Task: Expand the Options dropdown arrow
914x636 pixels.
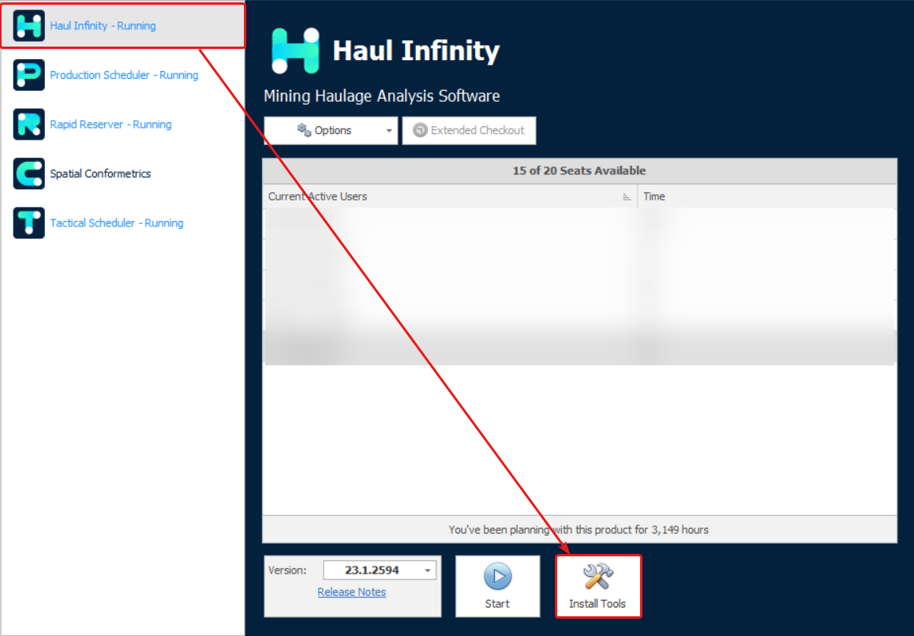Action: point(389,130)
